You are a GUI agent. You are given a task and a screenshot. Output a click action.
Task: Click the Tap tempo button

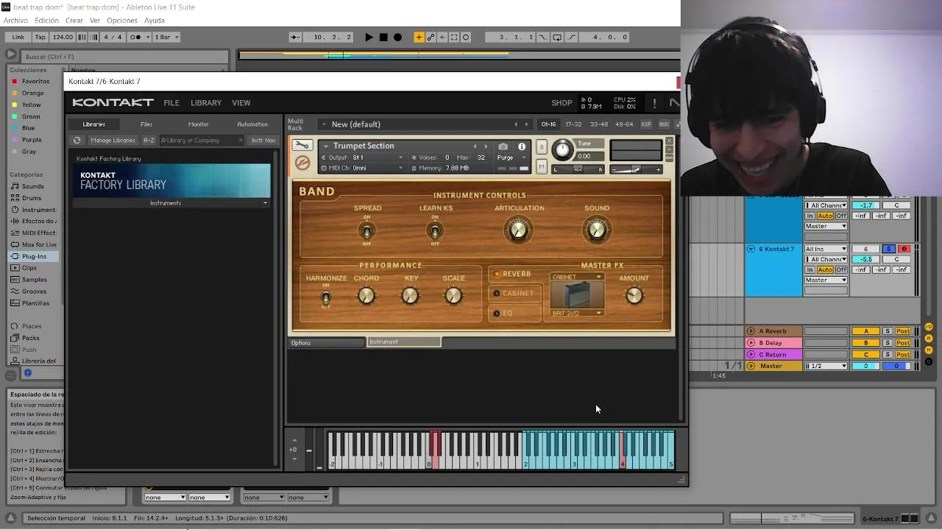40,37
